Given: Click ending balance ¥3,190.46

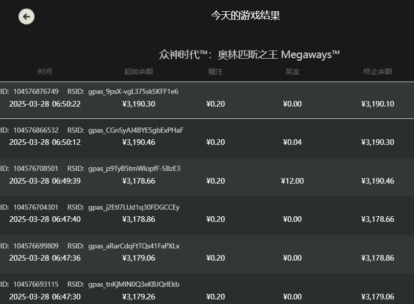Looking at the screenshot, I should (x=378, y=181).
